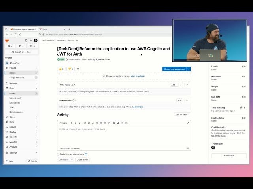Open Milestones in sidebar
Image resolution: width=253 pixels, height=189 pixels.
(x=15, y=103)
